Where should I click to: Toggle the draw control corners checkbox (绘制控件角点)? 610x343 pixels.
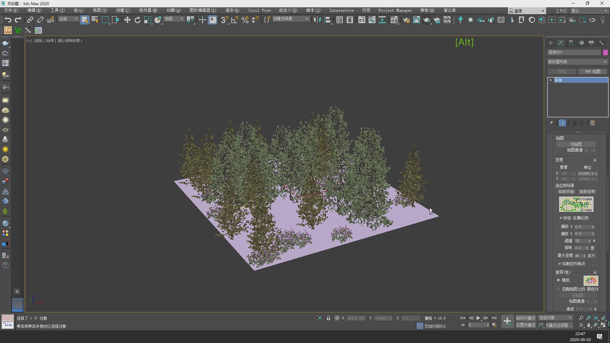click(560, 264)
